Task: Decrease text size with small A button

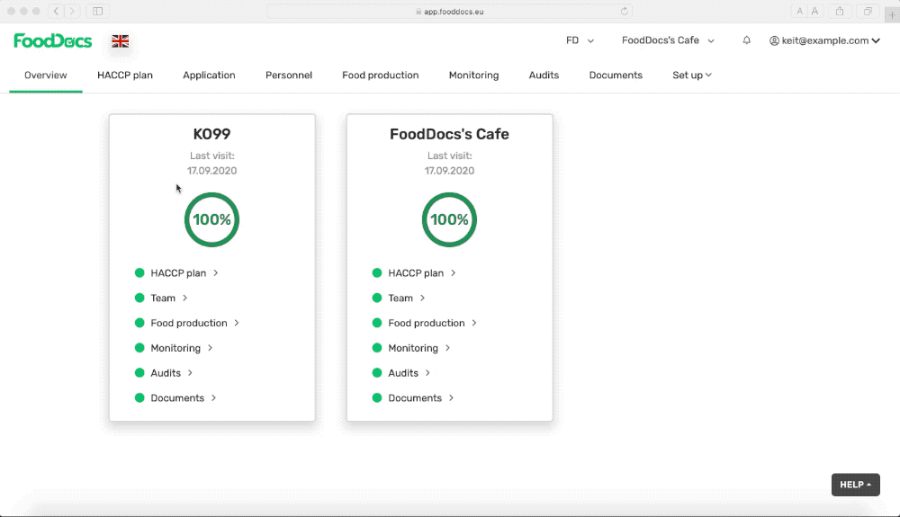Action: pos(799,12)
